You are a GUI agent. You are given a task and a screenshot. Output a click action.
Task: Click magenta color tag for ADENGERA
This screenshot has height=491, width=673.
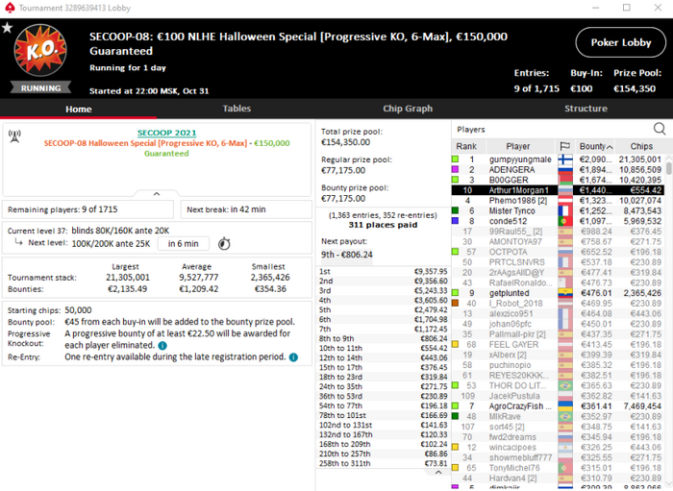456,169
